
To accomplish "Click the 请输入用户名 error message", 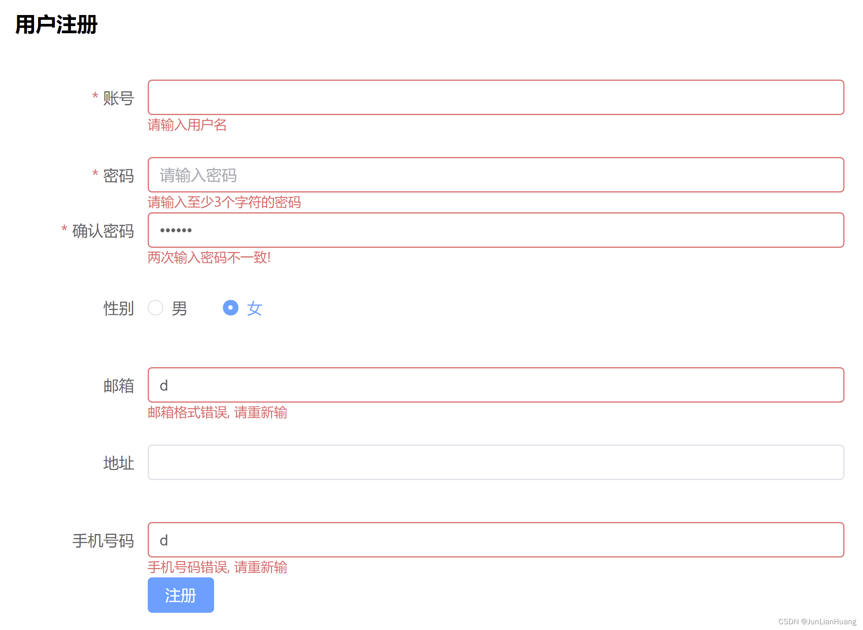I will click(187, 126).
